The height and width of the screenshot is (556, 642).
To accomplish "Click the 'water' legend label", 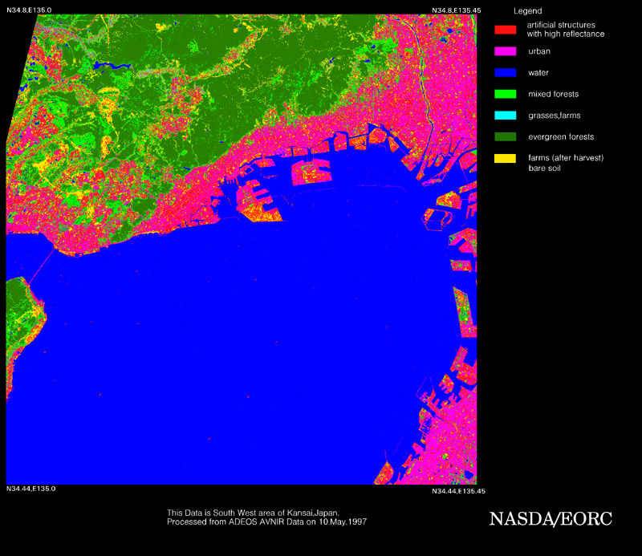I will (538, 73).
